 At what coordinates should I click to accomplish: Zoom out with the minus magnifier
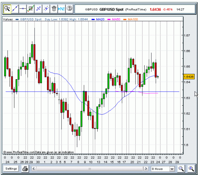(x=181, y=169)
